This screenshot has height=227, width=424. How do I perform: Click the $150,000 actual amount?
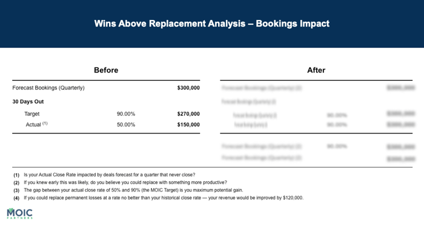click(x=188, y=125)
